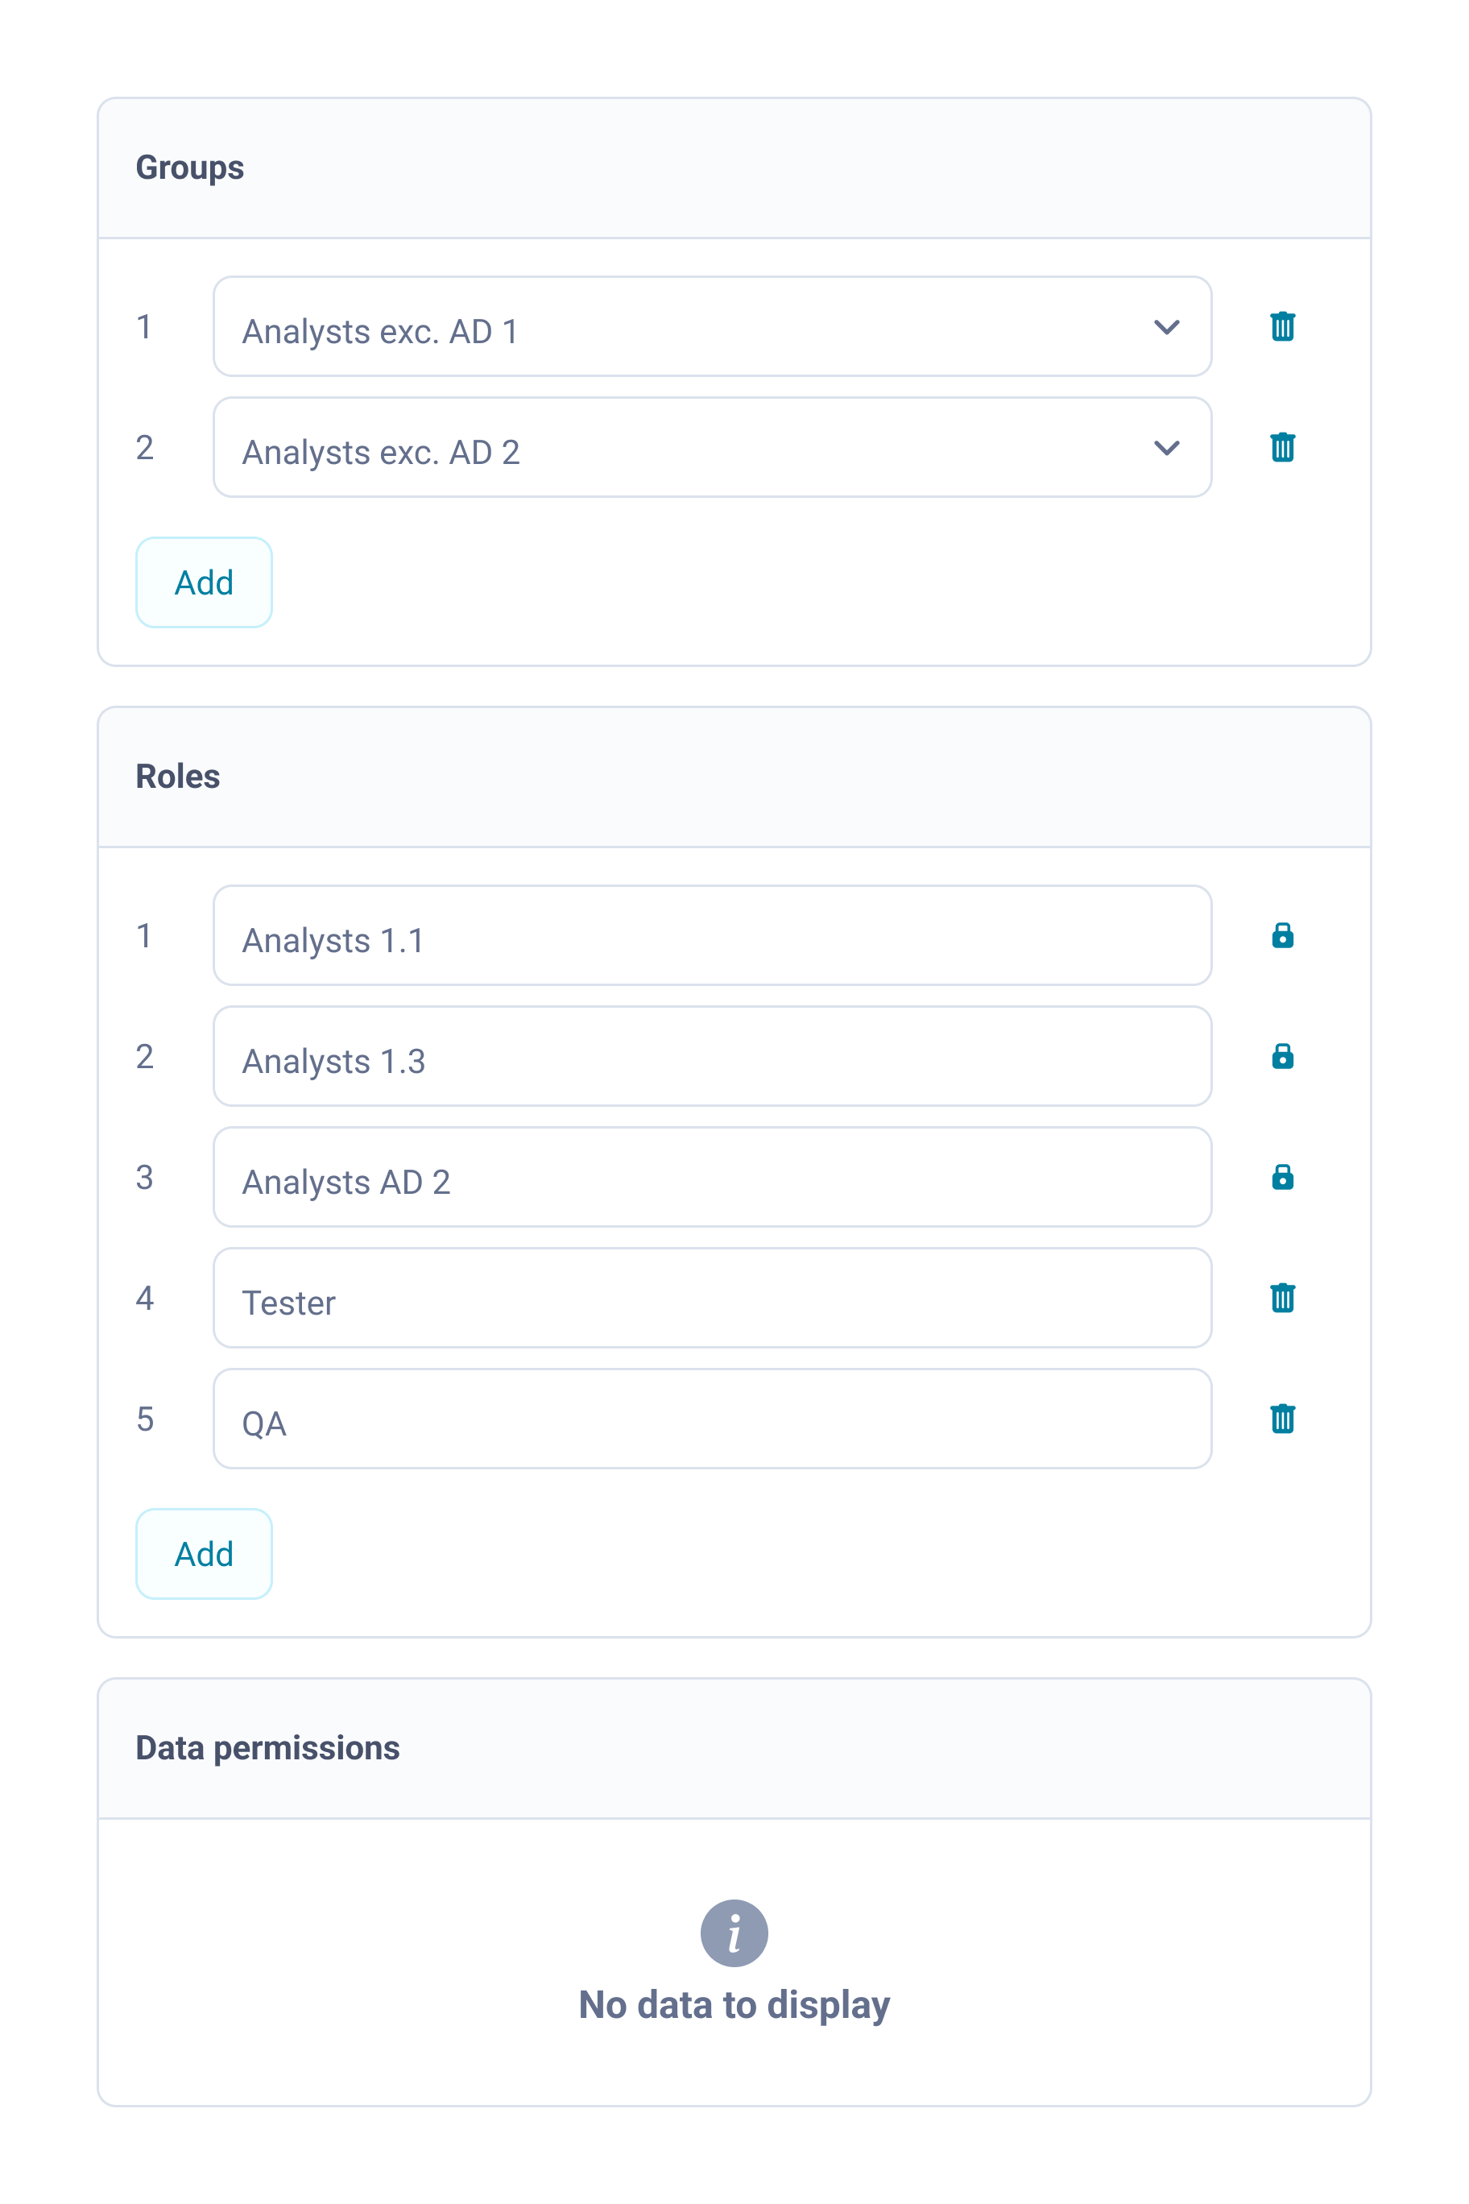1469x2204 pixels.
Task: Open the Analysts exc. AD 1 group selector
Action: click(x=656, y=327)
